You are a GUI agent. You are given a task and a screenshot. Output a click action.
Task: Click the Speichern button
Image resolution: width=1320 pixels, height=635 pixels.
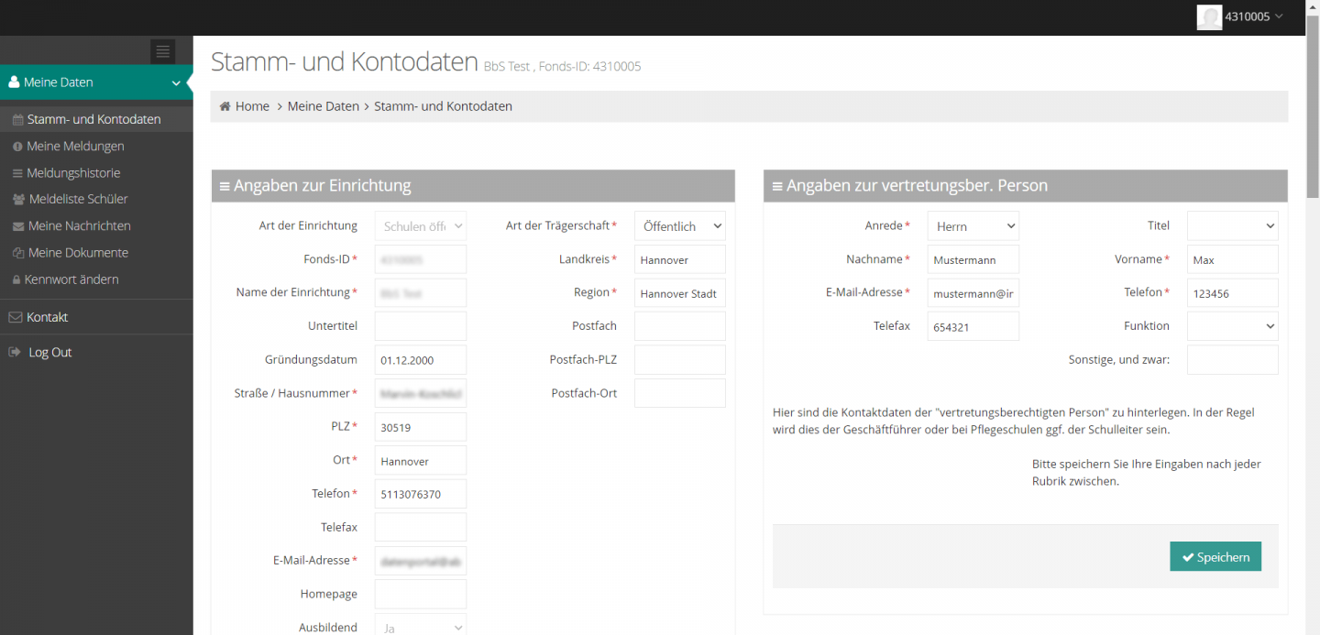click(1215, 556)
